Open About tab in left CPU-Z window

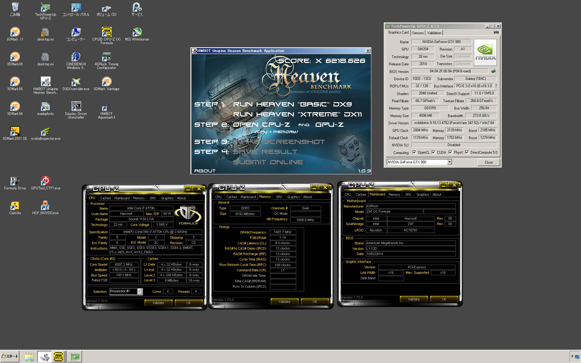[182, 198]
